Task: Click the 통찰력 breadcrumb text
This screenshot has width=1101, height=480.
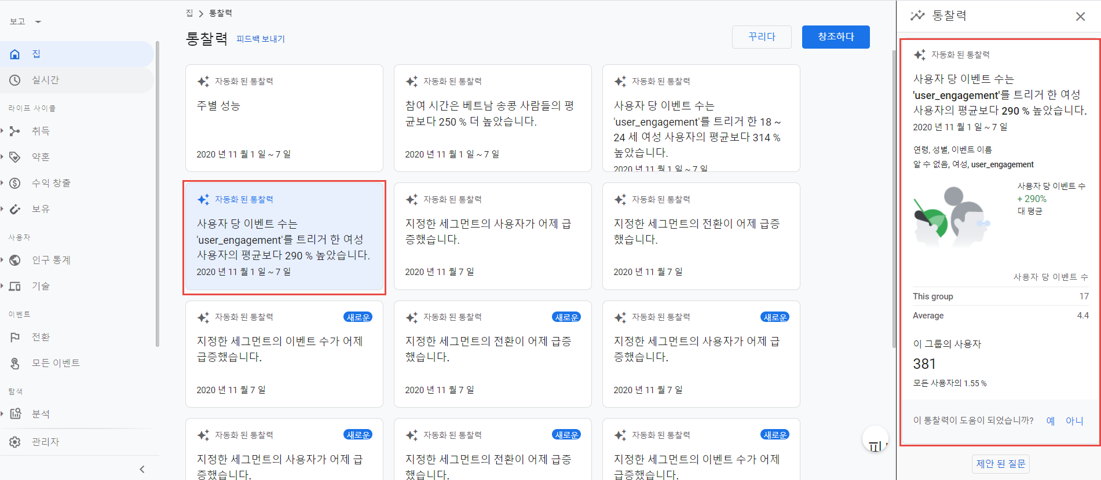Action: (221, 13)
